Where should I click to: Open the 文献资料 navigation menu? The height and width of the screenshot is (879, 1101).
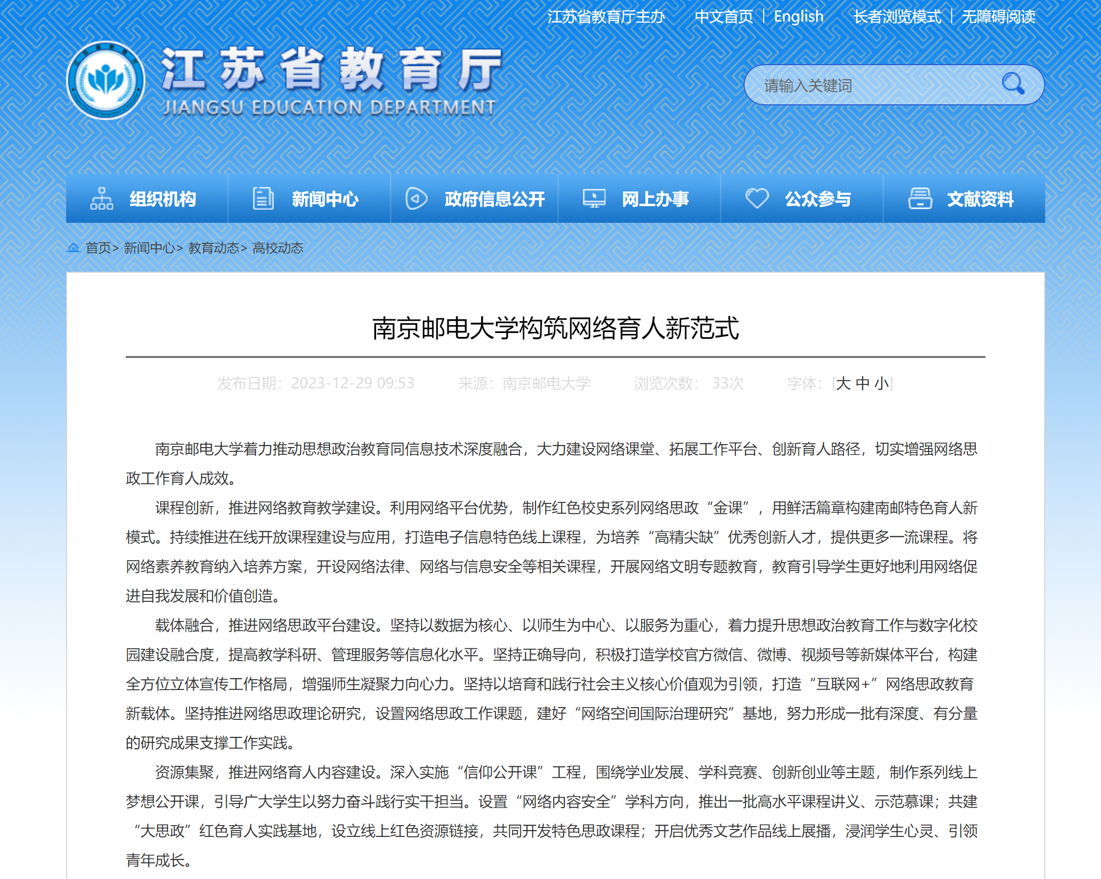(980, 199)
